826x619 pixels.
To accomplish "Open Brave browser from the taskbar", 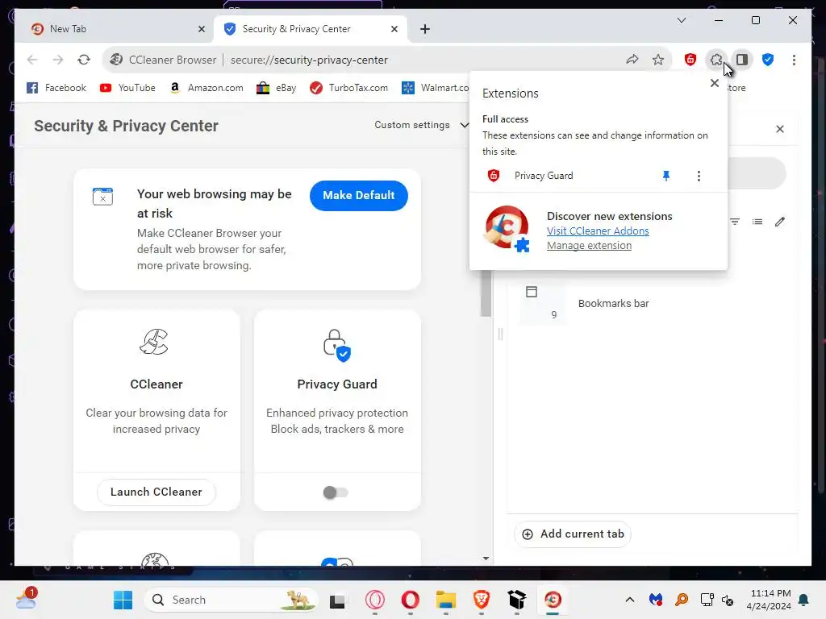I will 481,600.
